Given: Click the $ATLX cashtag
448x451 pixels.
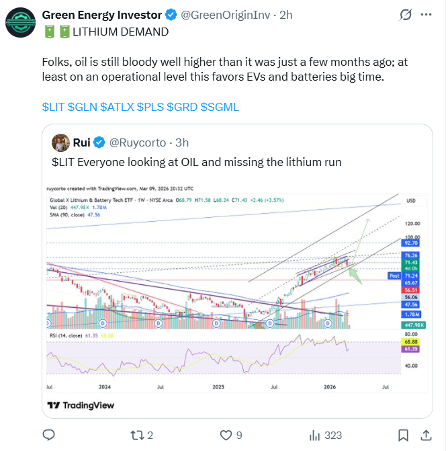Looking at the screenshot, I should (x=116, y=107).
